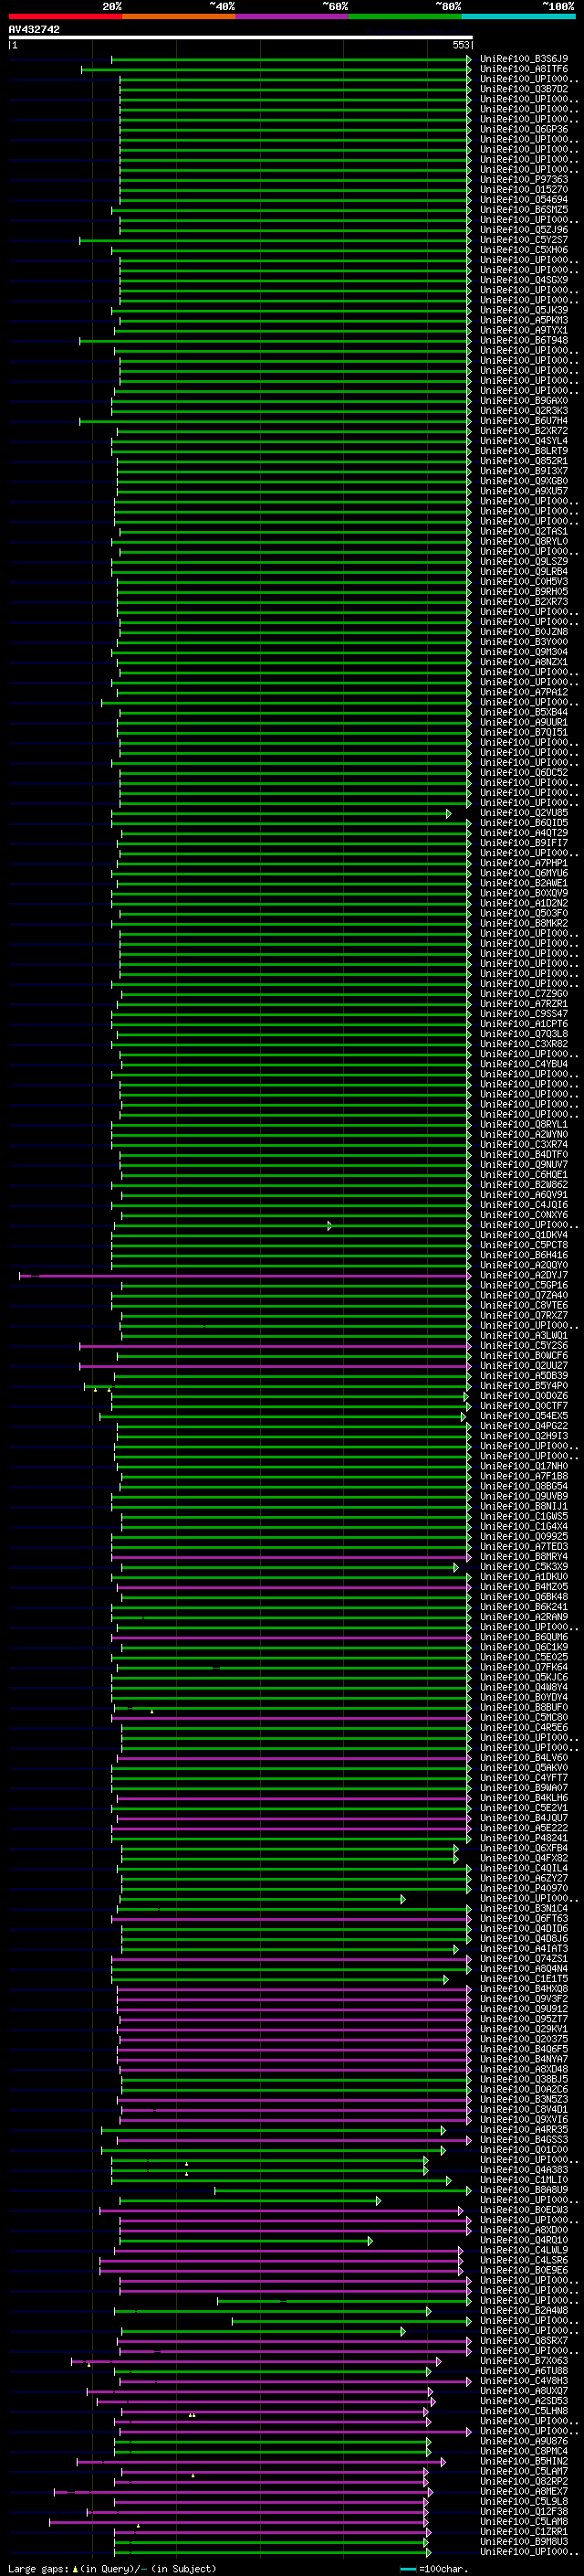
Task: Click the green ~80% identity legend bar
Action: point(405,17)
